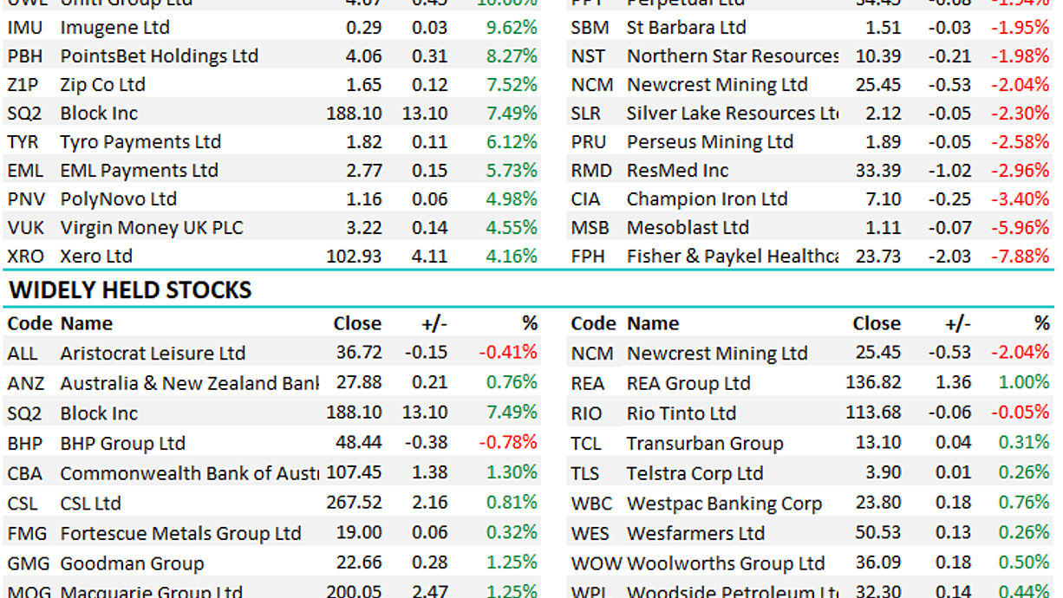Select the Champion Iron Ltd name

(x=708, y=199)
